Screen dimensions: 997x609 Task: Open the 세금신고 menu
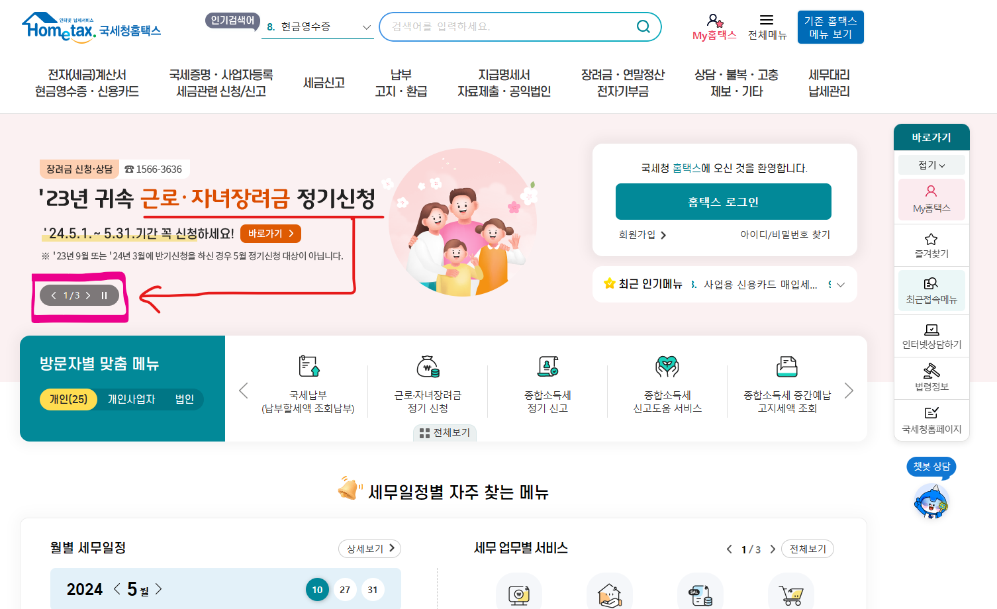[324, 83]
